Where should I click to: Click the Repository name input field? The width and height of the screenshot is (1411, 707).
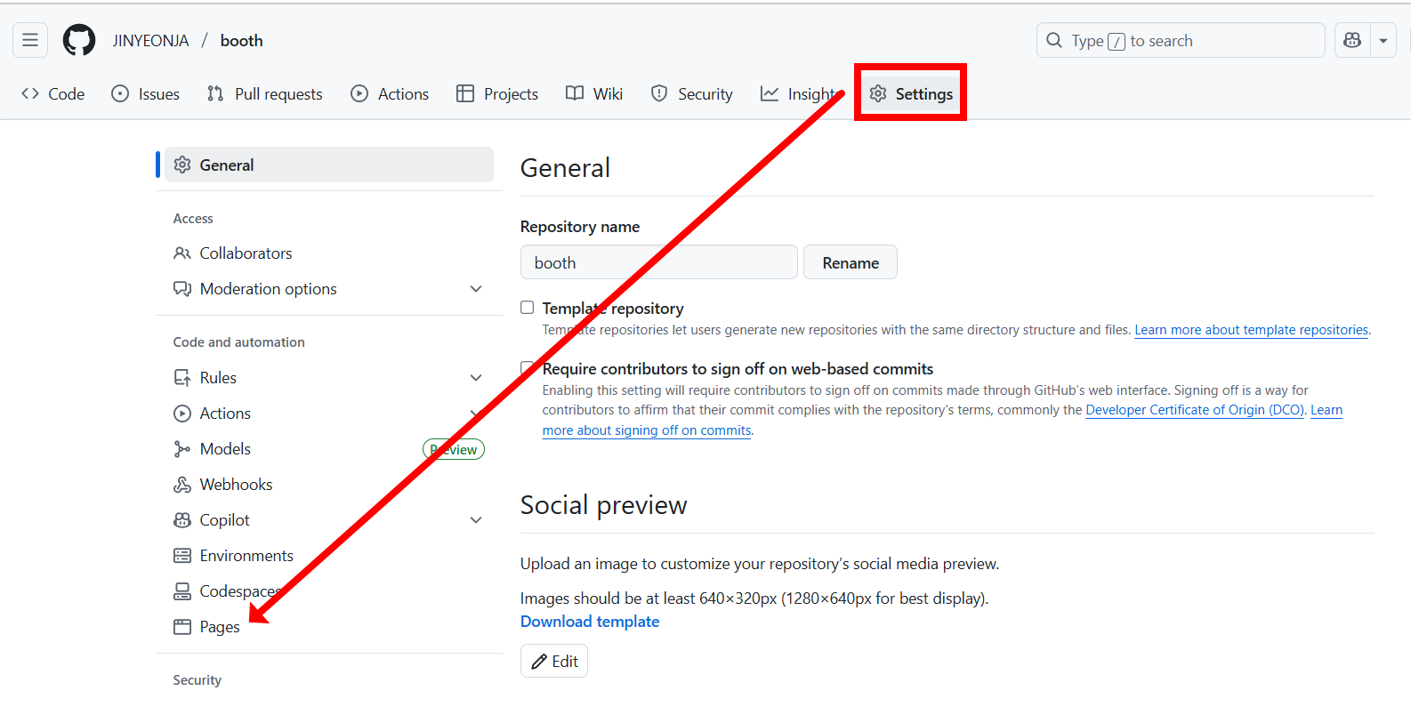pos(658,262)
